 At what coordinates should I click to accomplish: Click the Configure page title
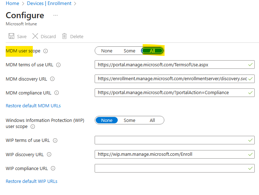coord(25,16)
